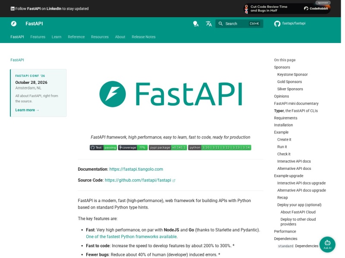This screenshot has height=258, width=345.
Task: Click the python versions badge
Action: (220, 147)
